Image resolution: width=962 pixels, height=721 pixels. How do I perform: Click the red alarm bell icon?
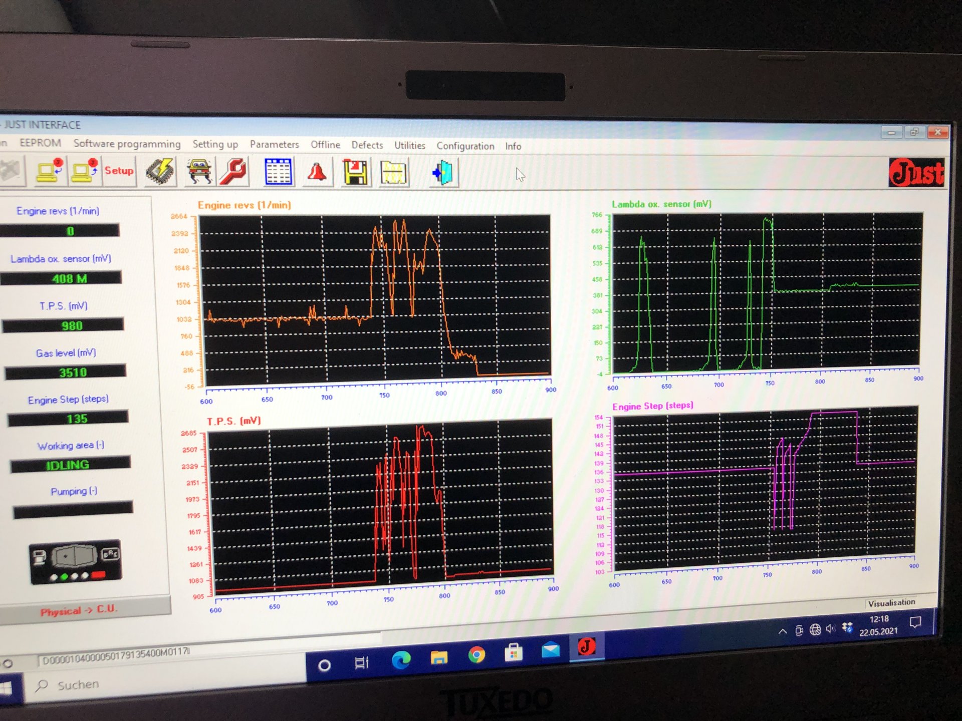tap(317, 173)
